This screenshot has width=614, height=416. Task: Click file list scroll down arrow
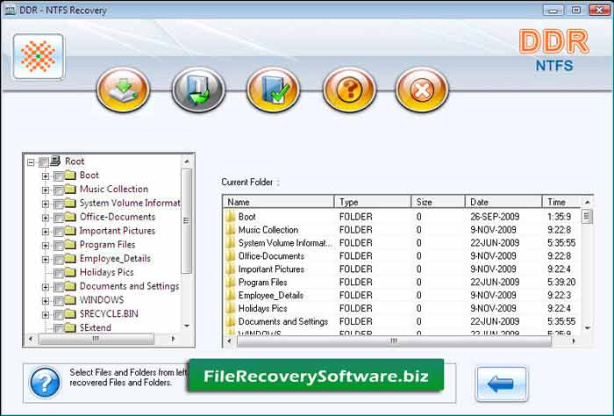pyautogui.click(x=588, y=328)
